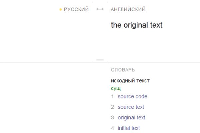Screen dimensions: 200x133
Task: Click the number 4 beside 'initial text'
Action: point(112,128)
